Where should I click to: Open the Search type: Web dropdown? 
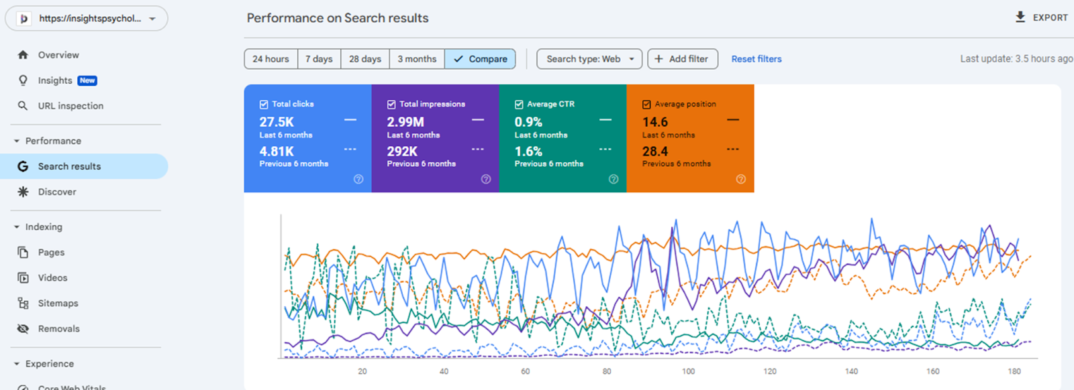pos(589,59)
